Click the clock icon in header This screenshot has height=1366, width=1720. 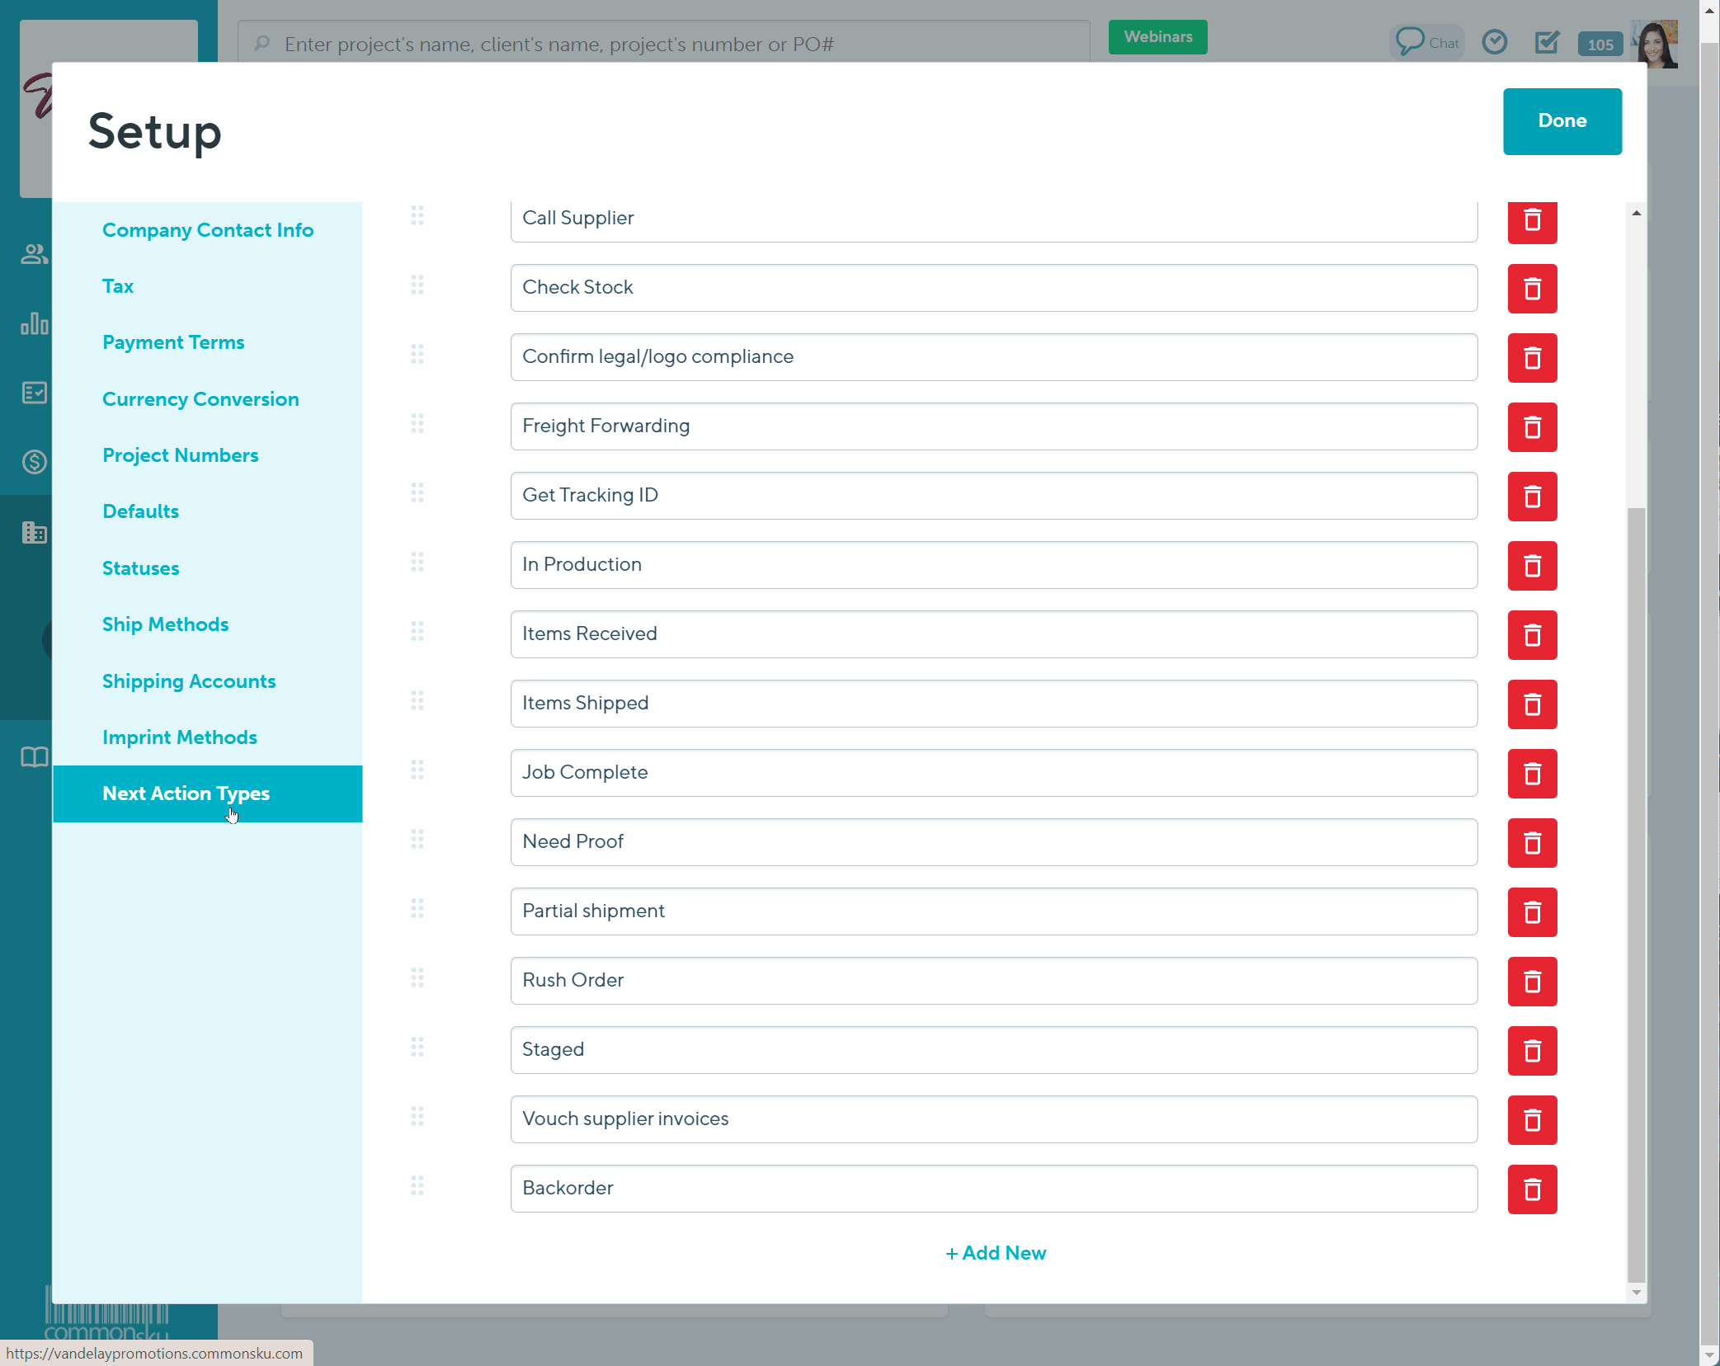tap(1494, 42)
